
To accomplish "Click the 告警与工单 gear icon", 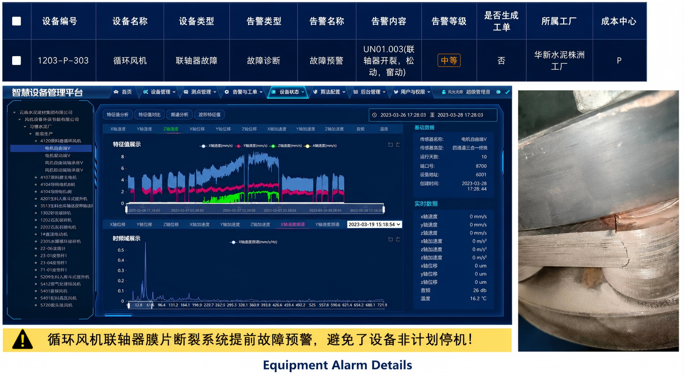I will click(227, 92).
